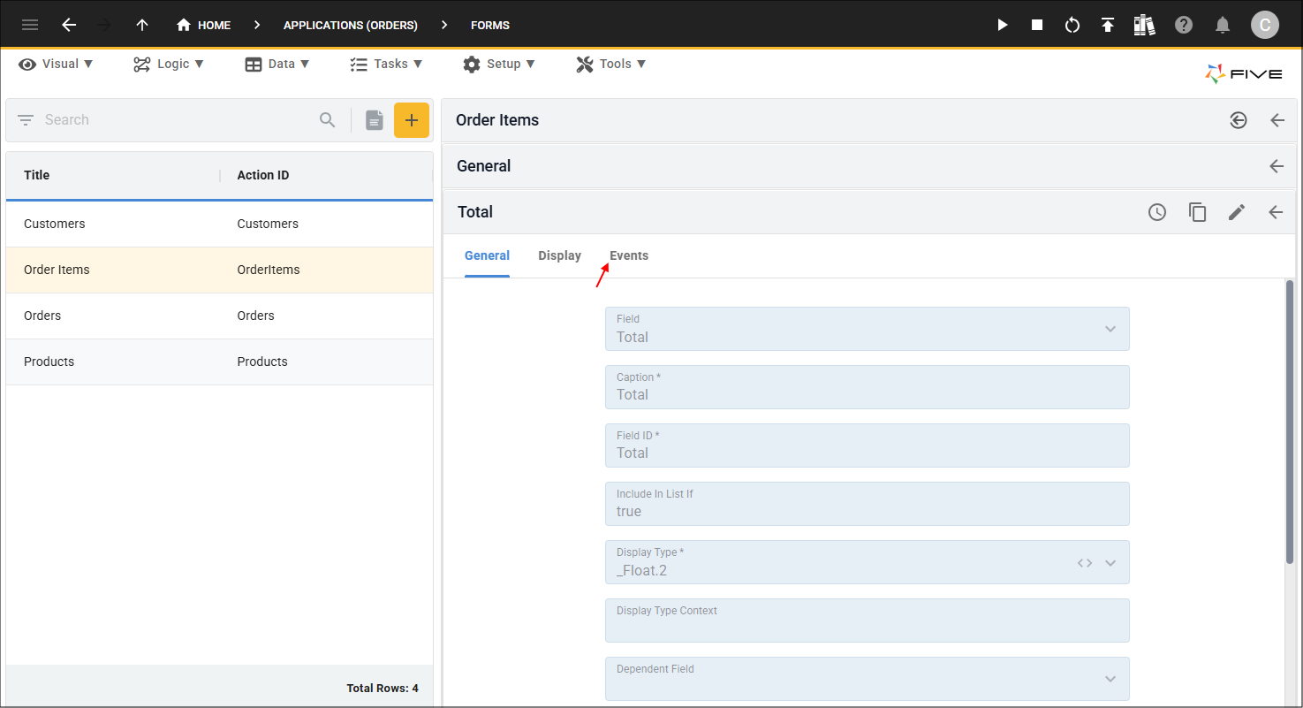Expand the Dependent Field dropdown
Screen dimensions: 1303x708
tap(1110, 679)
